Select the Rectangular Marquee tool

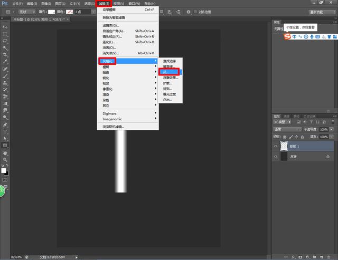click(5, 34)
